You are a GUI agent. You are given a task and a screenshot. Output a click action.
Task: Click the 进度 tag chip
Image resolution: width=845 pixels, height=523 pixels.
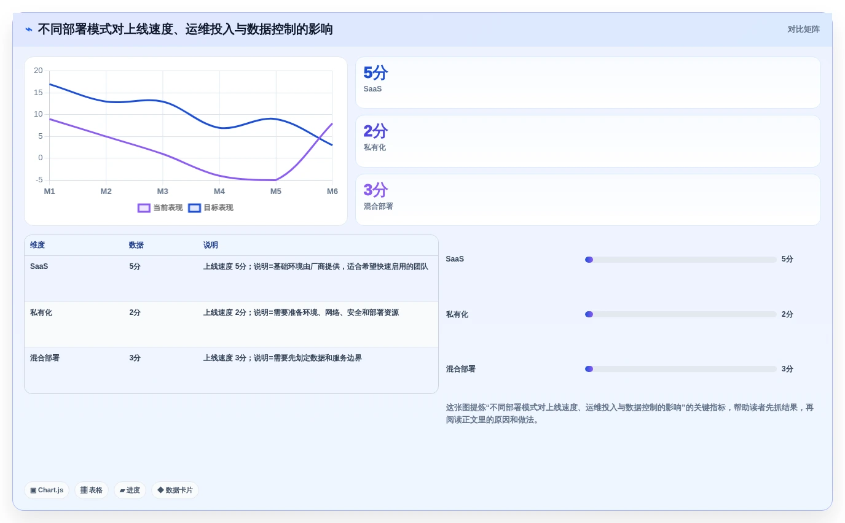pyautogui.click(x=130, y=490)
